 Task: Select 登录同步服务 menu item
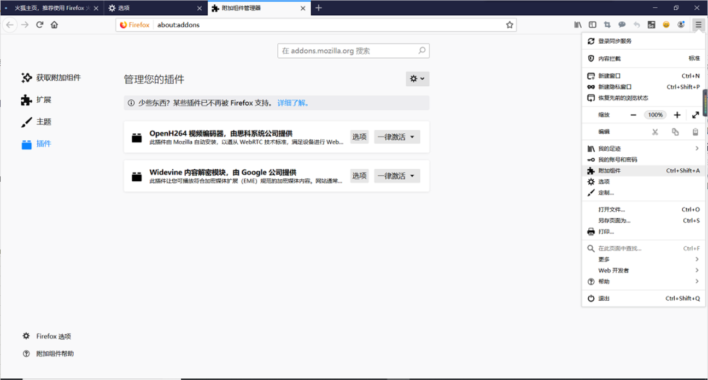643,41
